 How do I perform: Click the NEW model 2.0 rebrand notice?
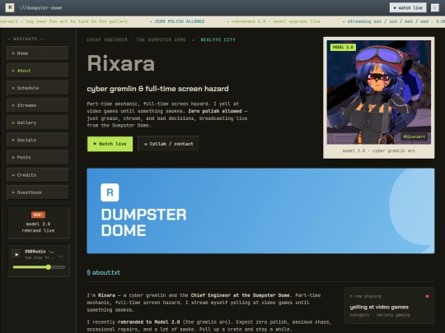tap(38, 222)
